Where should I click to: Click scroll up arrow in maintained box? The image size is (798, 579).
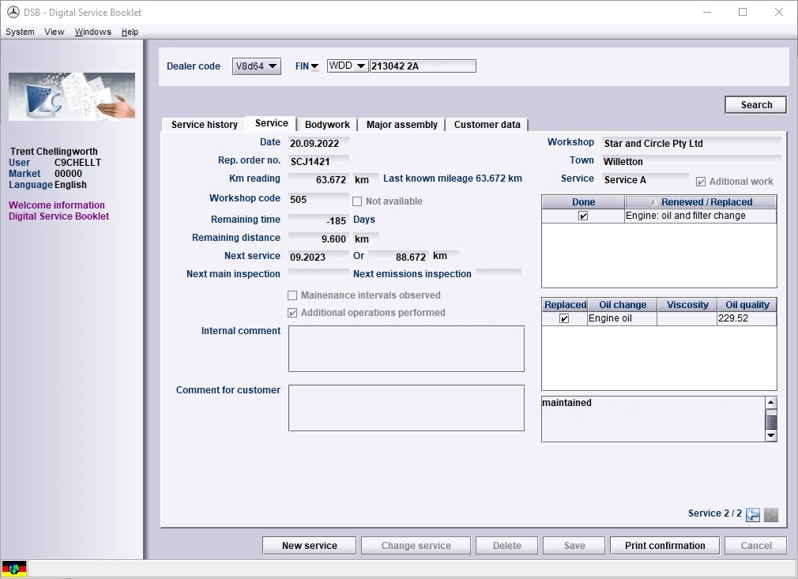[771, 403]
